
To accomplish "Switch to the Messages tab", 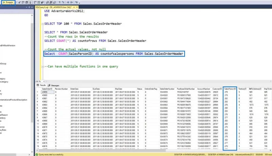I will pos(54,85).
